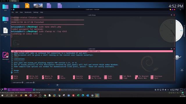Screen dimensions: 186x104
Task: Click the 'Usage' heading in nano
Action: pos(16,70)
